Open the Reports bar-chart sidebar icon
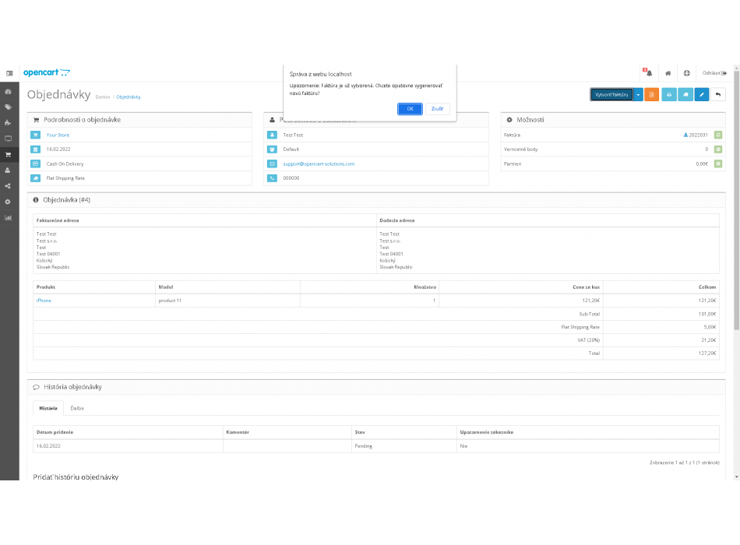This screenshot has height=545, width=740. [x=8, y=217]
